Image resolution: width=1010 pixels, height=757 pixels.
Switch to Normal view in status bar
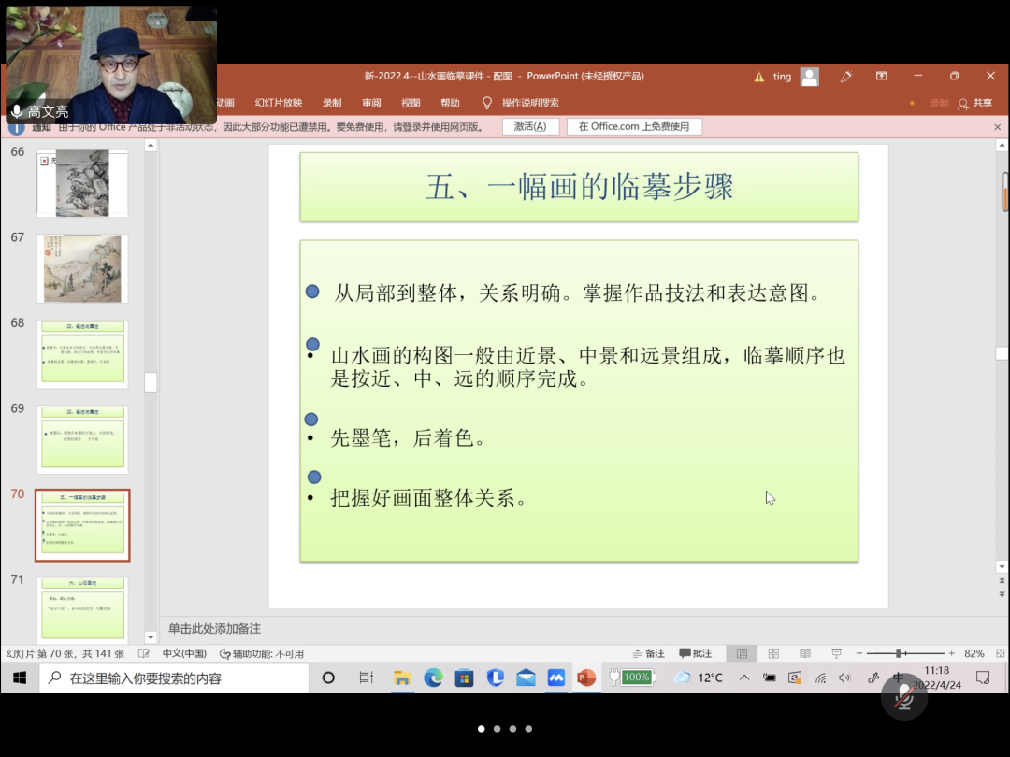click(742, 653)
